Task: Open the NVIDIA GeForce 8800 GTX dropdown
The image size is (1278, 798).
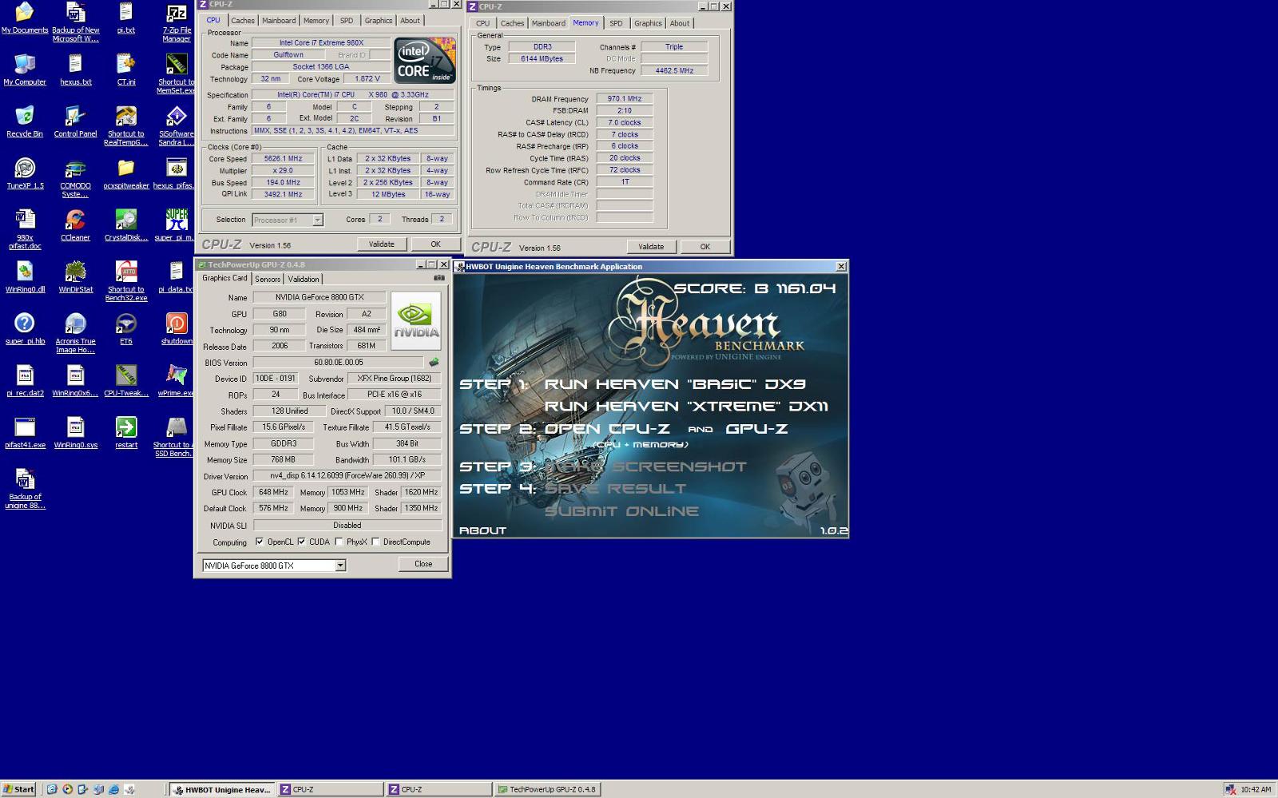Action: 340,566
